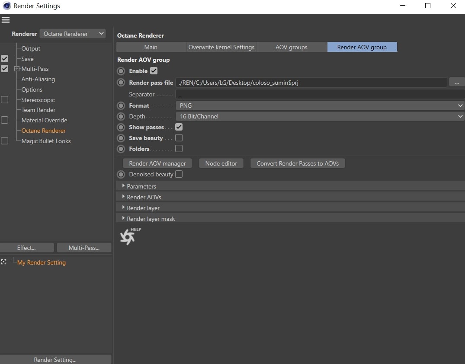Expand the Render layer section
This screenshot has width=465, height=364.
click(123, 208)
